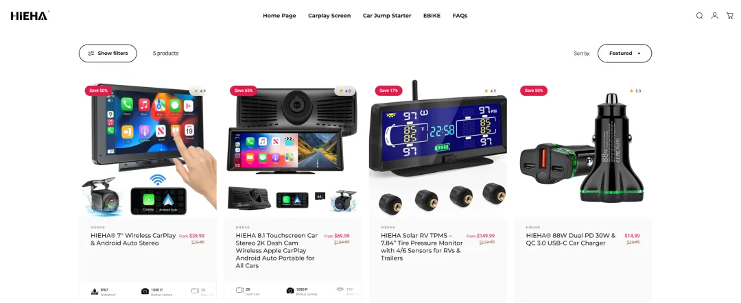This screenshot has height=303, width=741.
Task: Go to the Car Jump Starter menu item
Action: pyautogui.click(x=387, y=16)
